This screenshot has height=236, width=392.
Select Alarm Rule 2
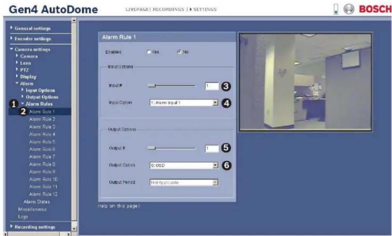coord(42,119)
